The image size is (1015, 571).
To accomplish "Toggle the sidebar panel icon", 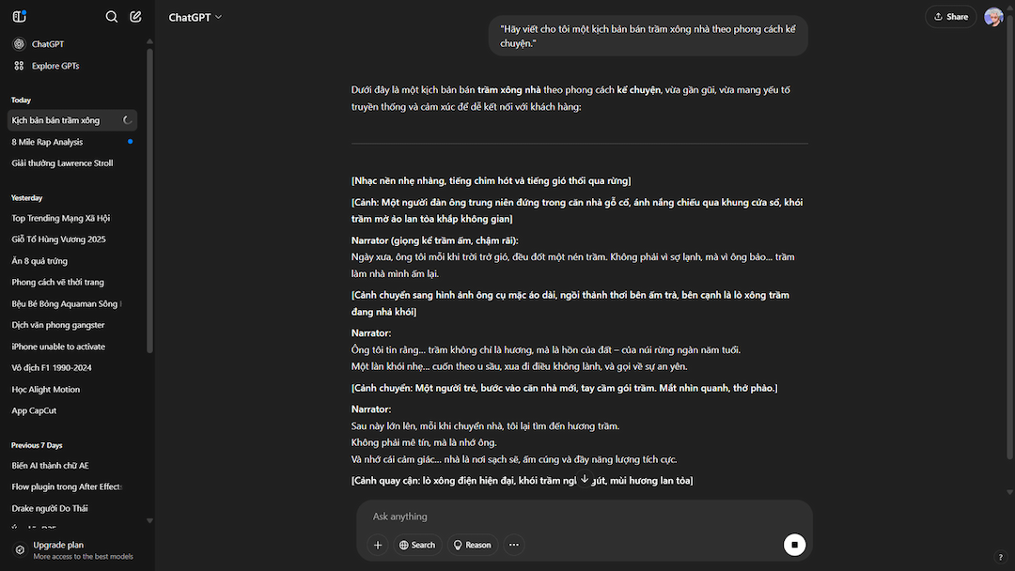I will click(20, 16).
